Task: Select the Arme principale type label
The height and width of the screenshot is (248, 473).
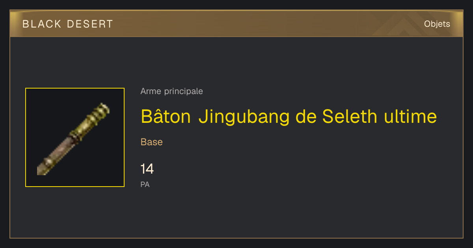Action: tap(171, 91)
